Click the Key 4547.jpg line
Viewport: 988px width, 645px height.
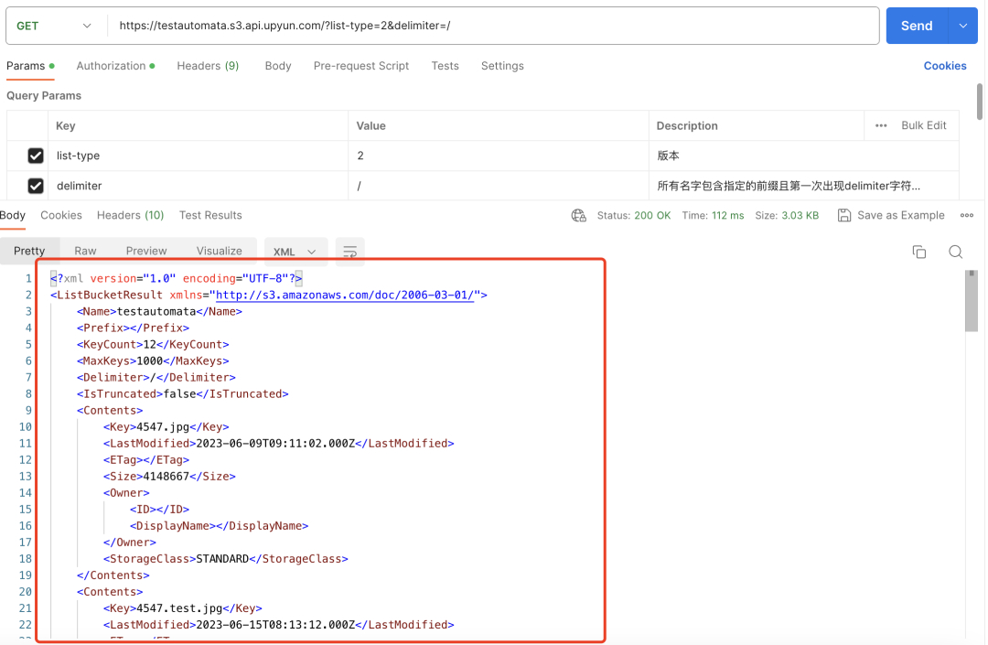[166, 427]
